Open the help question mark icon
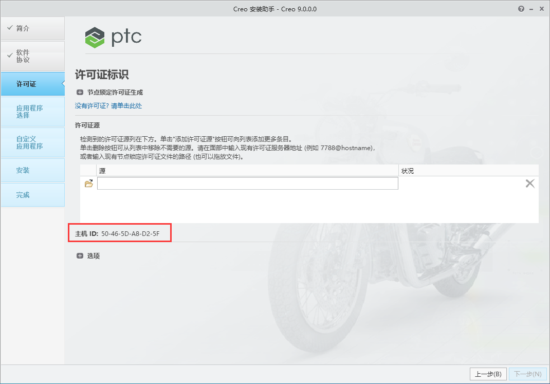550x384 pixels. tap(521, 9)
